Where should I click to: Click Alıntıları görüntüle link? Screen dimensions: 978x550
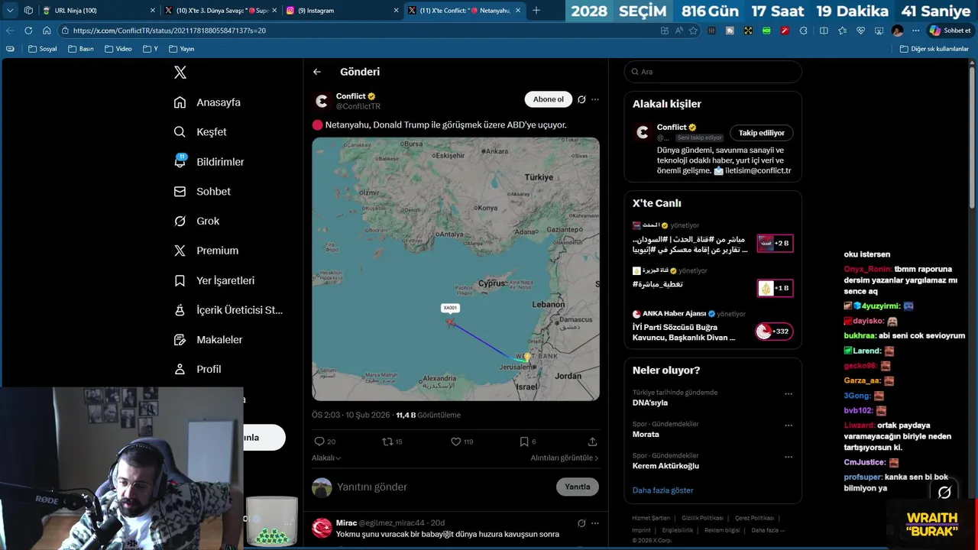pos(565,458)
